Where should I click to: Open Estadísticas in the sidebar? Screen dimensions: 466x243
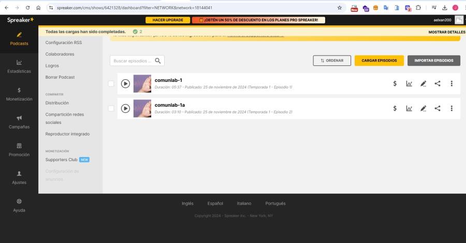pos(19,67)
